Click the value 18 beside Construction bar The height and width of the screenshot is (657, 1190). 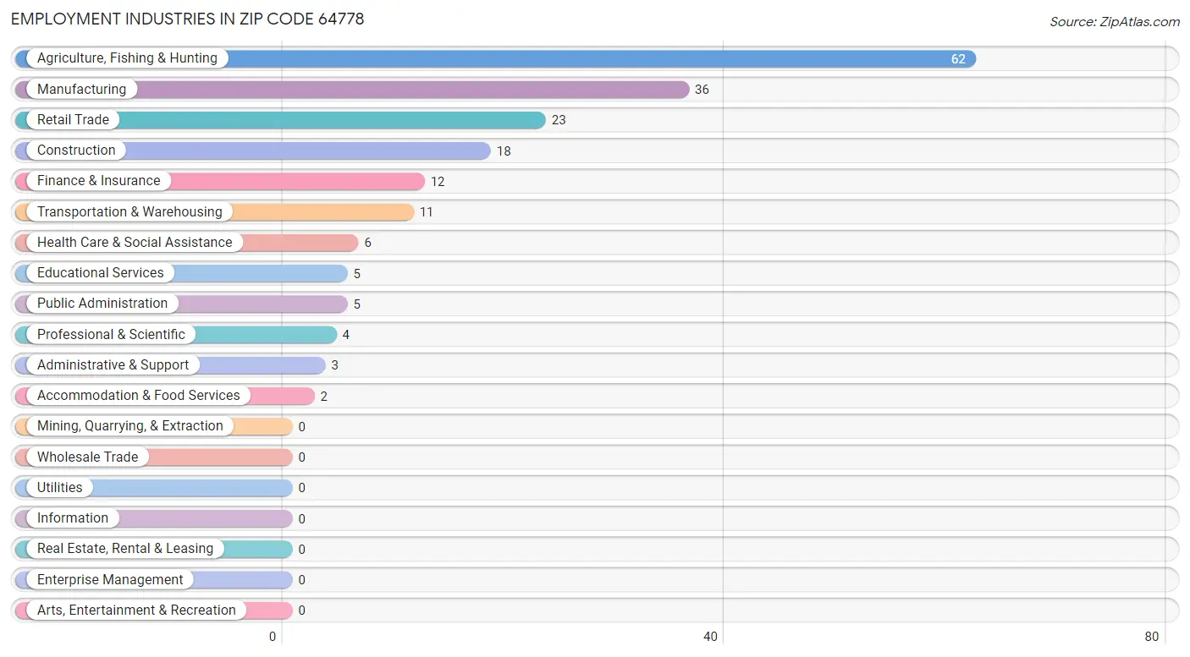[504, 151]
